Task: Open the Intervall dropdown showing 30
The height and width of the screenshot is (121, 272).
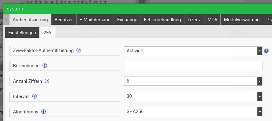Action: [x=193, y=96]
